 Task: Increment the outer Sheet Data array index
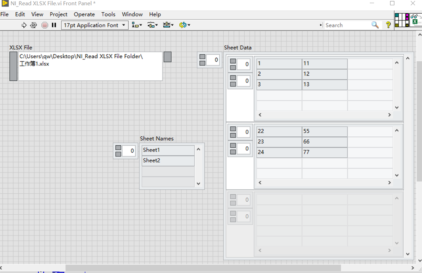pyautogui.click(x=202, y=56)
